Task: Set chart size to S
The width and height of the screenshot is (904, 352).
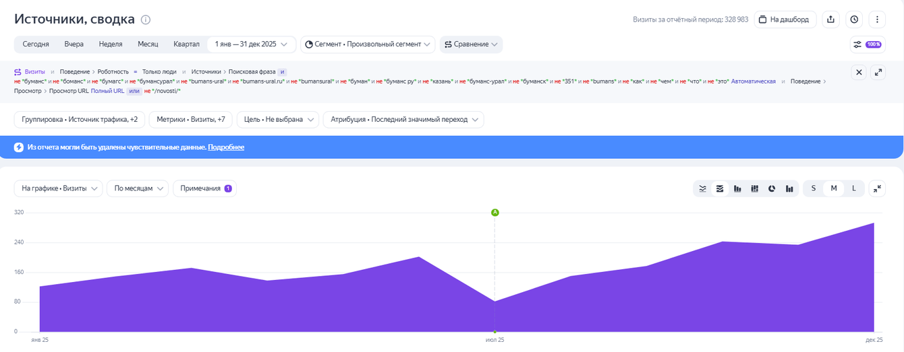Action: (814, 188)
